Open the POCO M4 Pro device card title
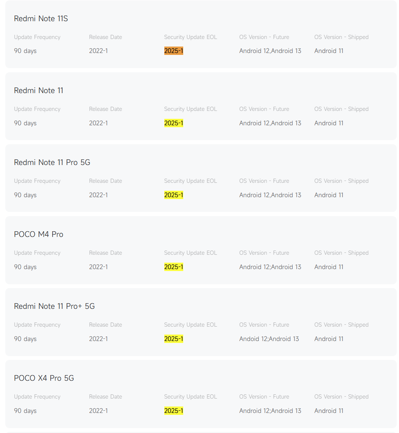 point(39,234)
